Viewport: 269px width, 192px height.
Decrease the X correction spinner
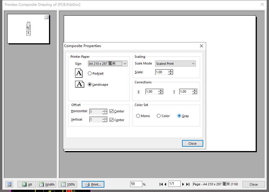click(x=161, y=93)
